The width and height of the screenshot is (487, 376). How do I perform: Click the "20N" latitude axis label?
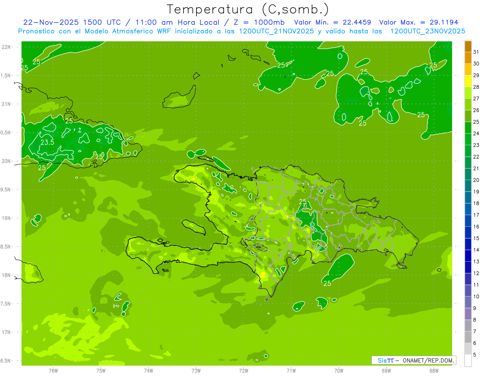point(6,161)
